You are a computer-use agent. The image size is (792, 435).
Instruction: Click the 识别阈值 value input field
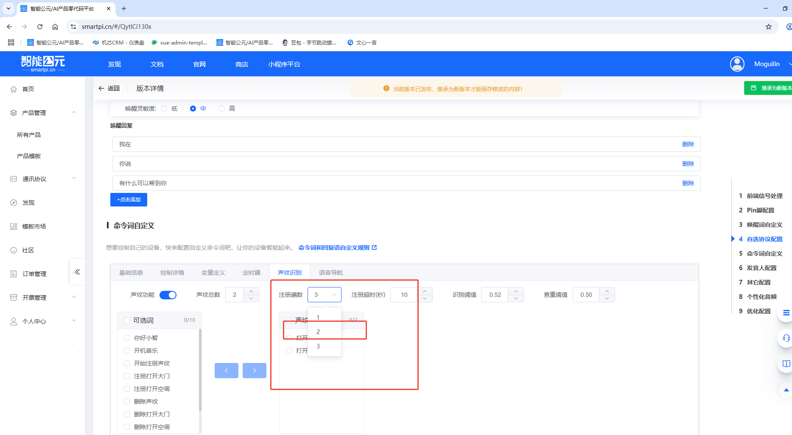495,294
